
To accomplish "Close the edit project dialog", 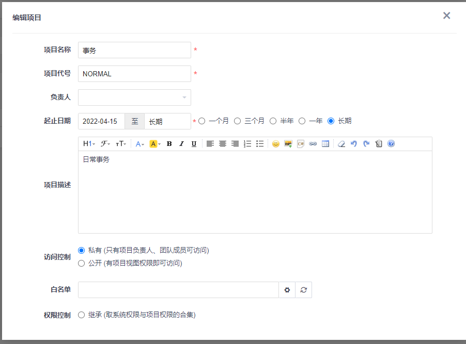I will (x=446, y=16).
